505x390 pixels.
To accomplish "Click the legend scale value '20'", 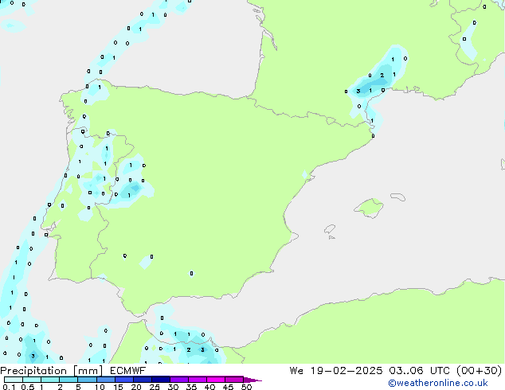I will [136, 387].
